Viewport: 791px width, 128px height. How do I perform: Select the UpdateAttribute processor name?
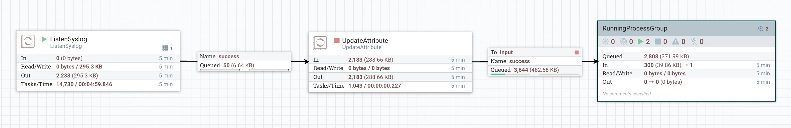pyautogui.click(x=365, y=41)
